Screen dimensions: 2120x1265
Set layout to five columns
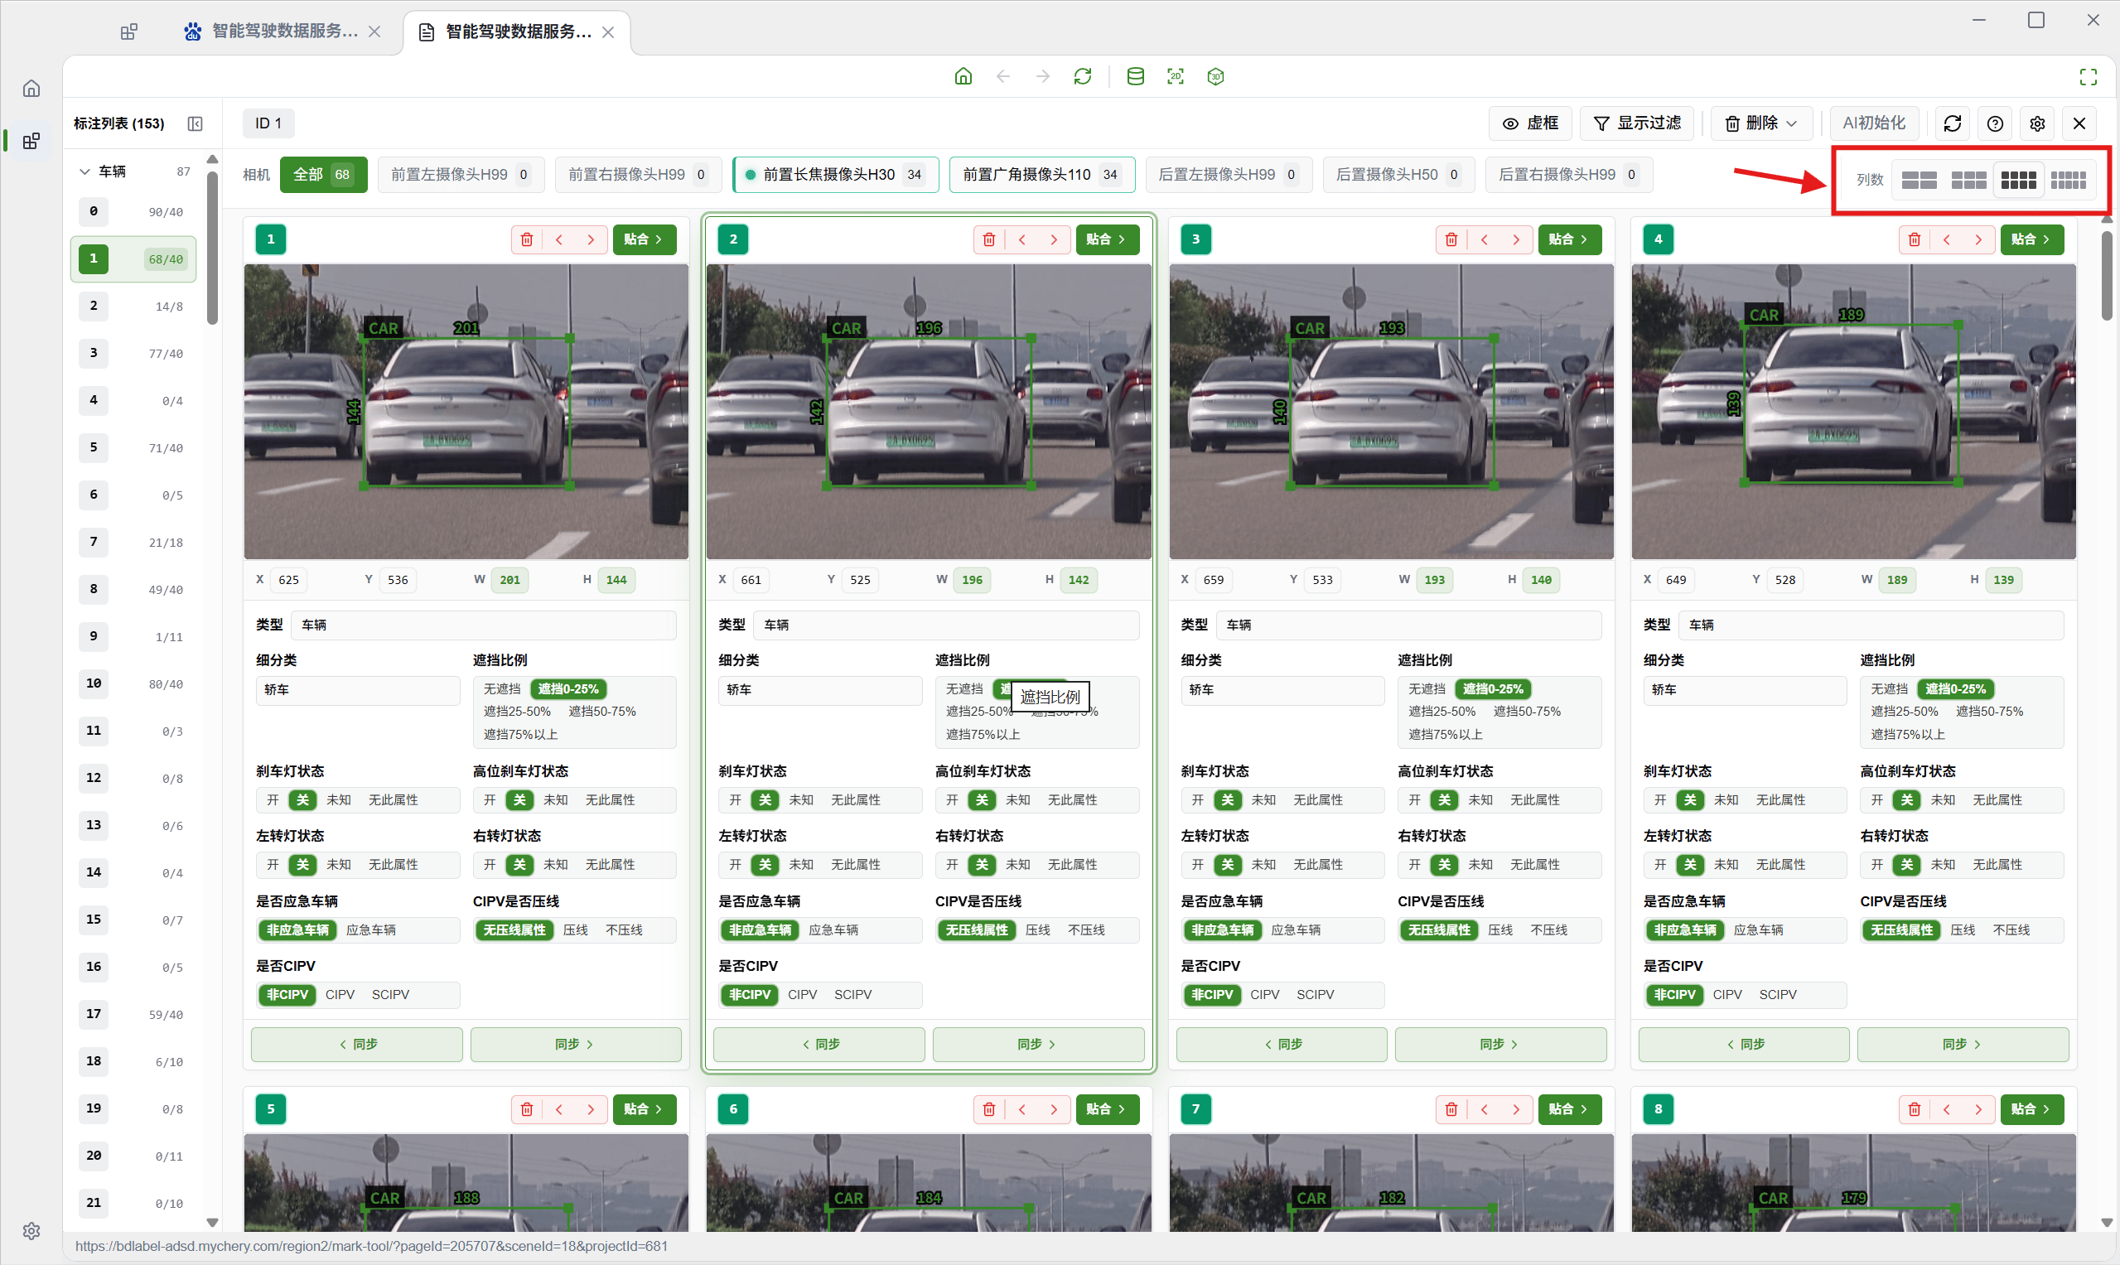click(2068, 180)
